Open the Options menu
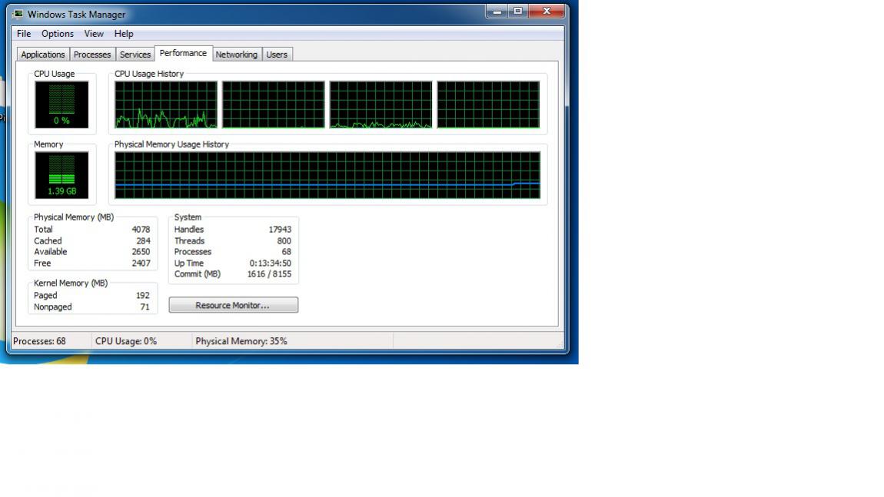Screen dimensions: 884x497 click(x=58, y=34)
